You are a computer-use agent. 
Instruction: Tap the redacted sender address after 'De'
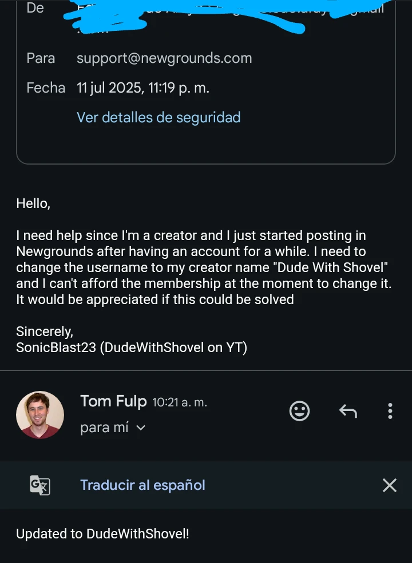223,16
